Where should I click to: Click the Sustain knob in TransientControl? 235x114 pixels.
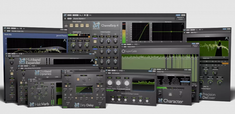118,83
